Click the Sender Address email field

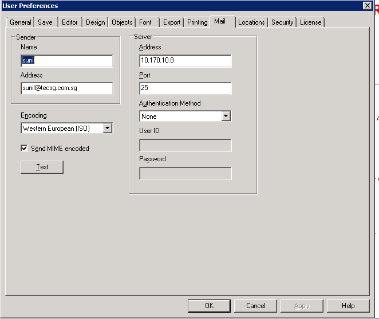click(x=67, y=88)
